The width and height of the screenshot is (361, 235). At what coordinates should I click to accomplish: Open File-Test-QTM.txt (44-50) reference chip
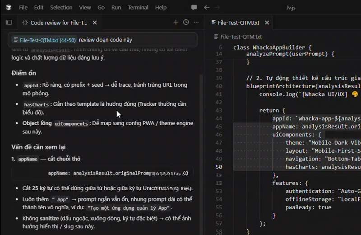coord(45,40)
